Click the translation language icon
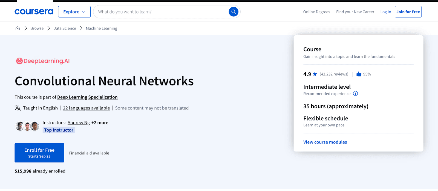Image resolution: width=438 pixels, height=191 pixels. (18, 108)
